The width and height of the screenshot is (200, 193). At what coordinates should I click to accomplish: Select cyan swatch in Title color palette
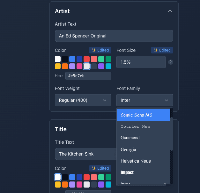coord(108,185)
